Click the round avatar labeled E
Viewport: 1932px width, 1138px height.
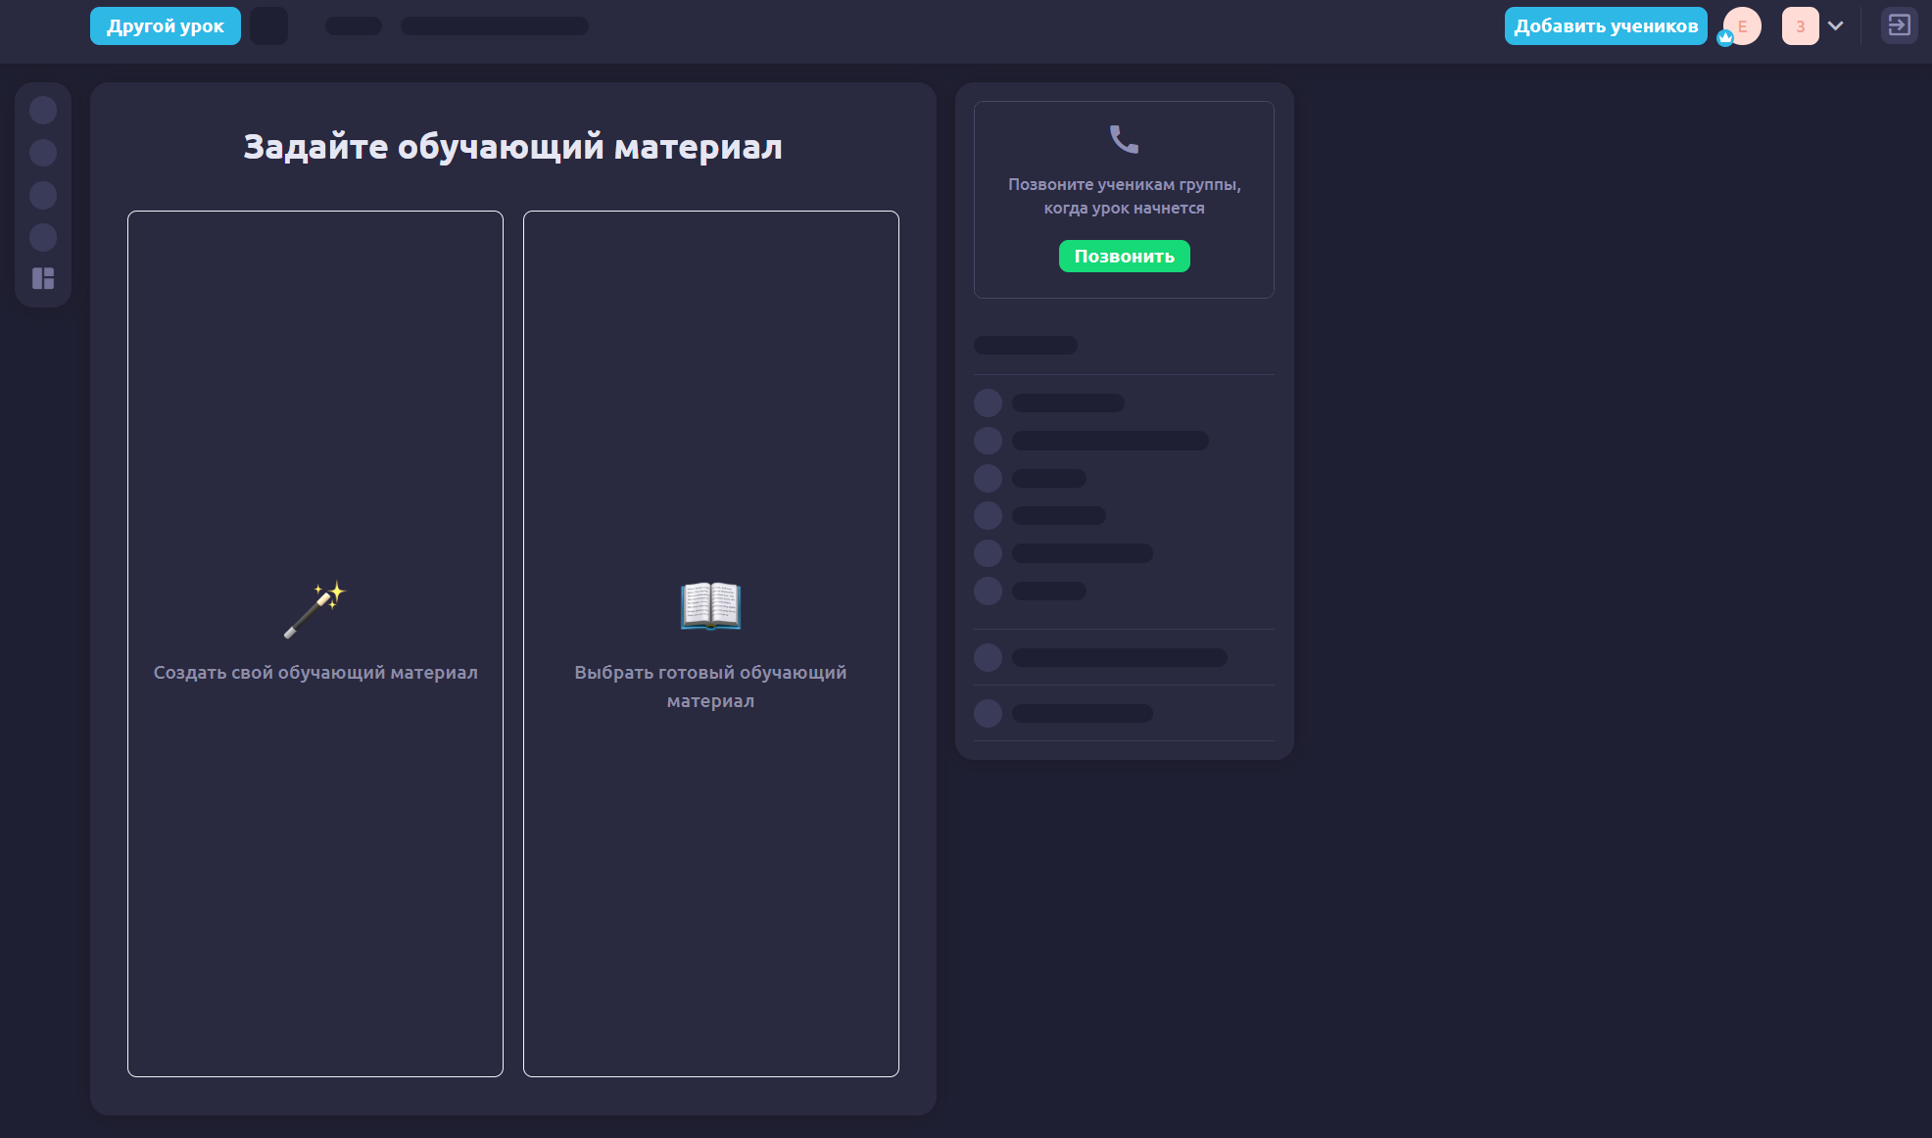pyautogui.click(x=1743, y=25)
